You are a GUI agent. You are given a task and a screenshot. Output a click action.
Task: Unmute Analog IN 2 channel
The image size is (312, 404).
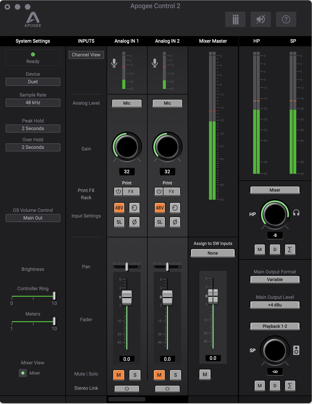point(159,375)
